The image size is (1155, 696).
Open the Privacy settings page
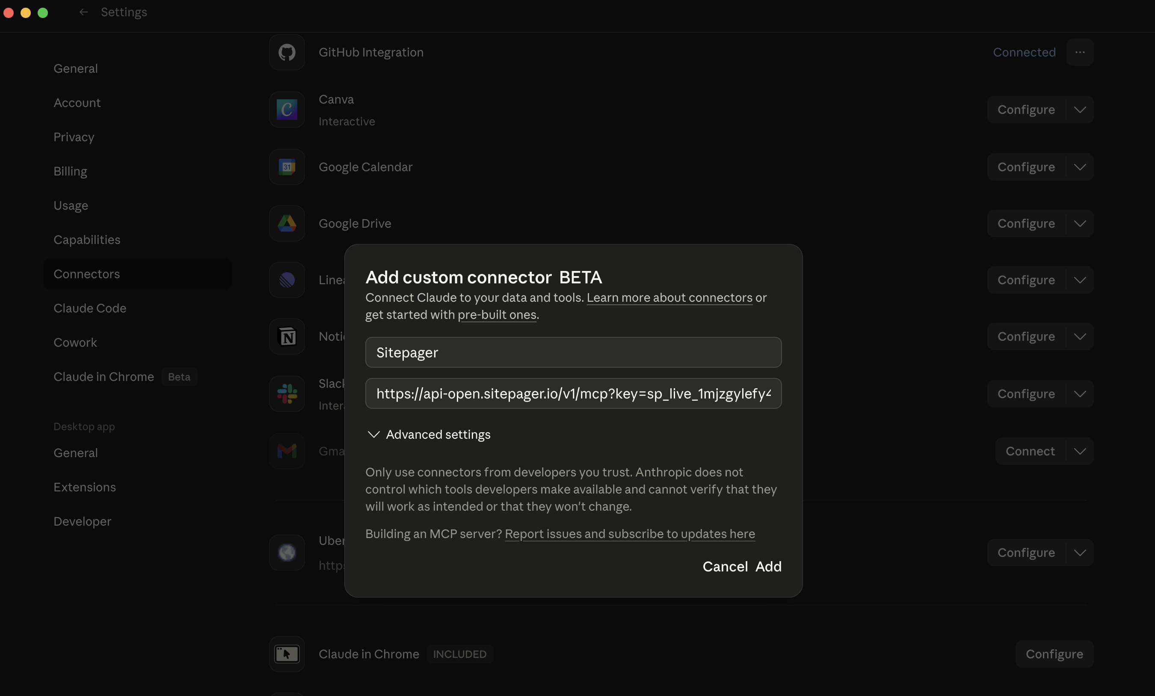pos(136,137)
